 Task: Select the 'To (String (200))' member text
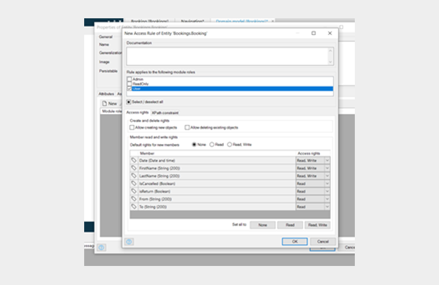(x=153, y=207)
